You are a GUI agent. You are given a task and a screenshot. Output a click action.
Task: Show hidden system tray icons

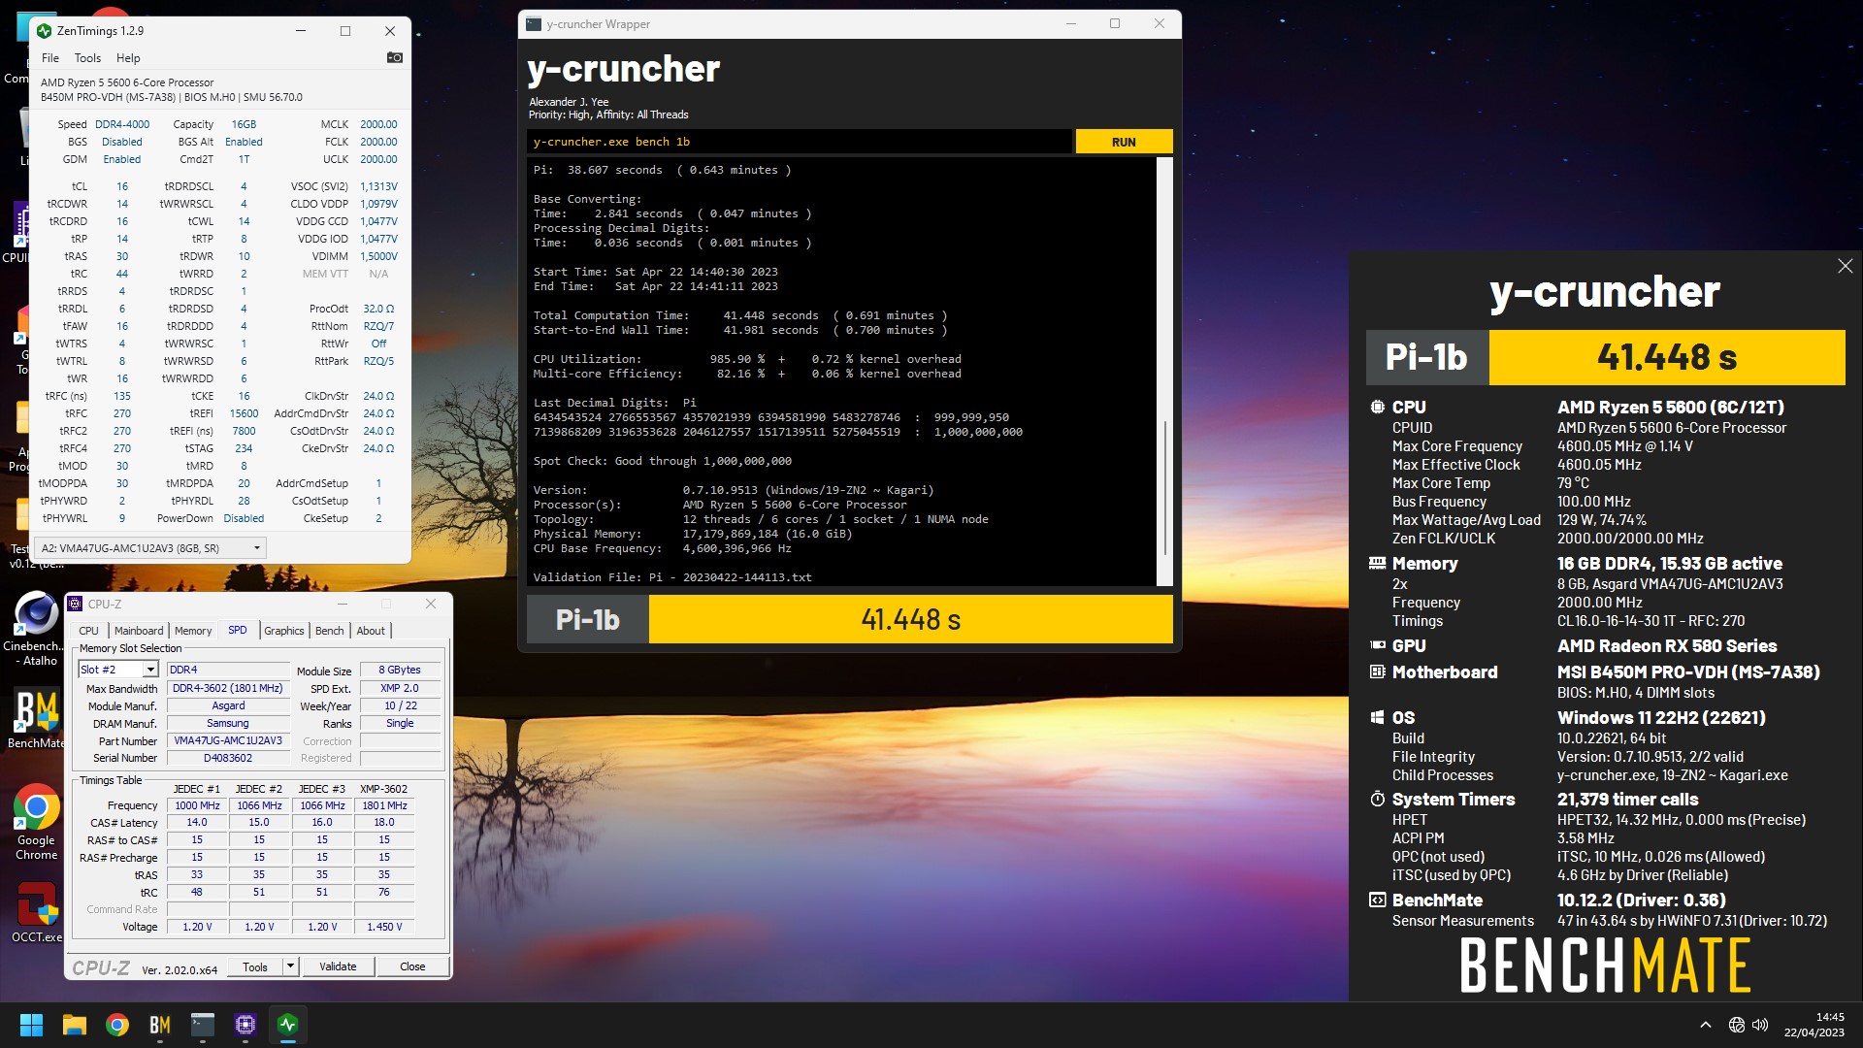[x=1705, y=1025]
